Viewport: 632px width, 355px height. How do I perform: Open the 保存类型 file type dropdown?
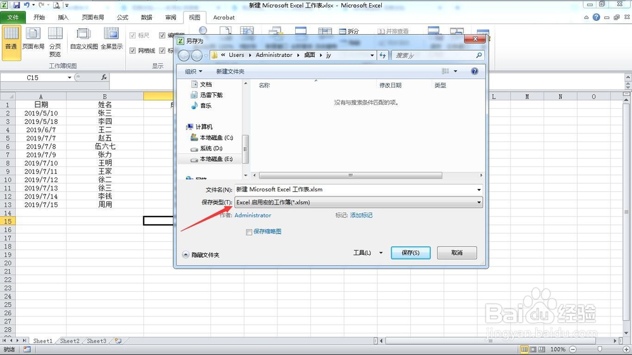(358, 202)
